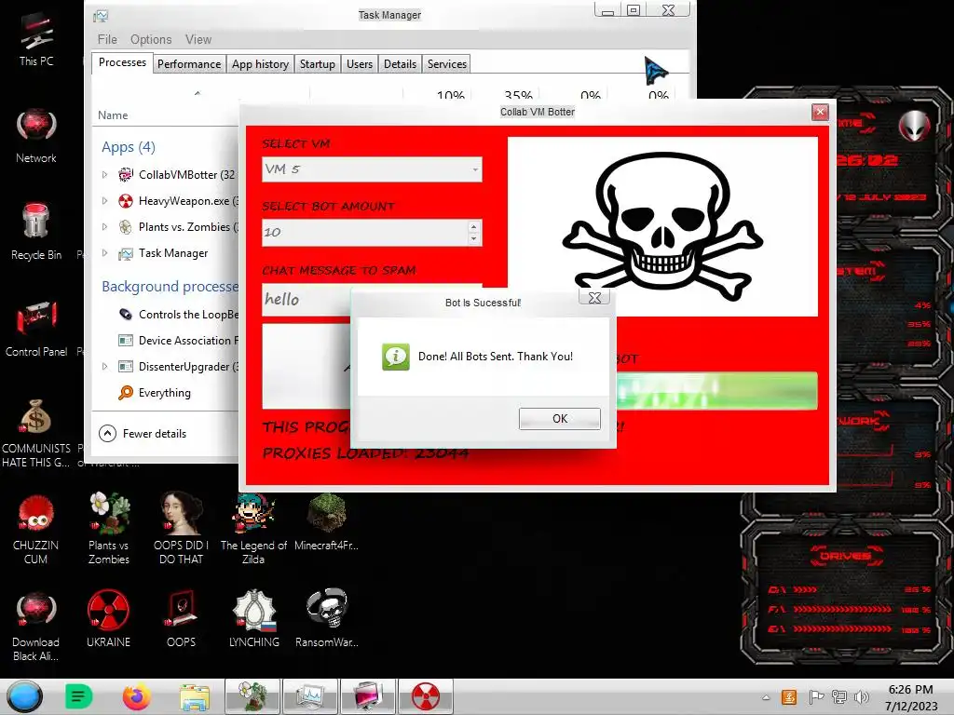The image size is (954, 715).
Task: Switch to the Details tab
Action: click(401, 64)
